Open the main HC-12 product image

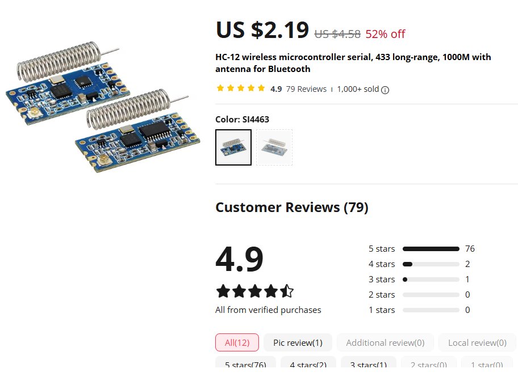click(103, 108)
